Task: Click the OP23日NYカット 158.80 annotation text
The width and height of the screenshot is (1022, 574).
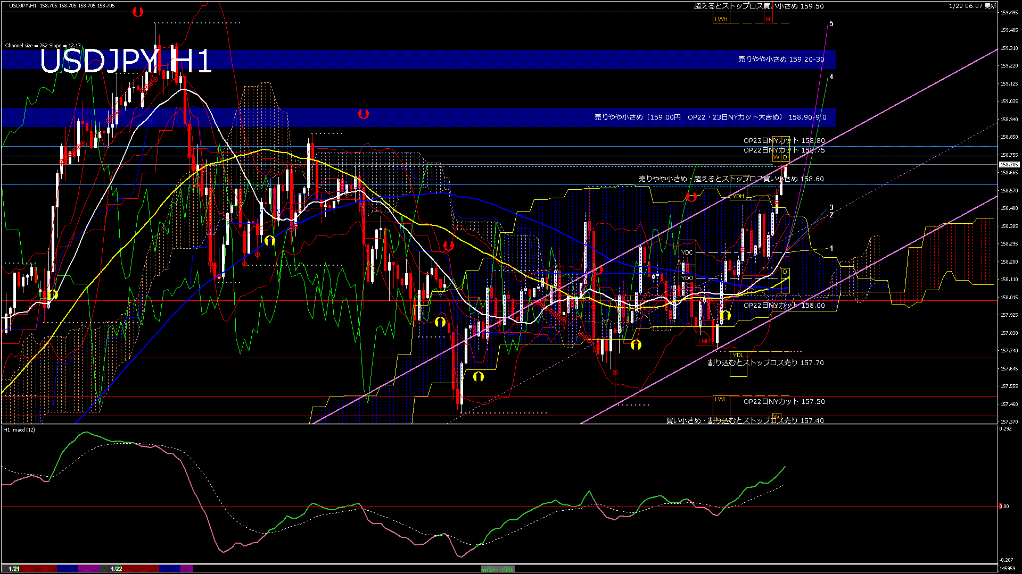Action: pos(782,141)
